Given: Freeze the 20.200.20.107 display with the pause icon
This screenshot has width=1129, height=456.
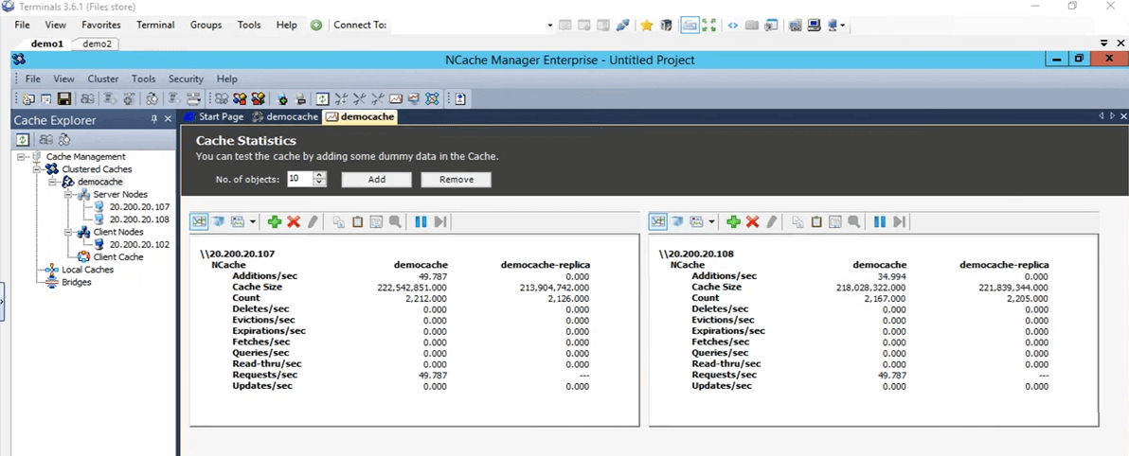Looking at the screenshot, I should click(421, 221).
